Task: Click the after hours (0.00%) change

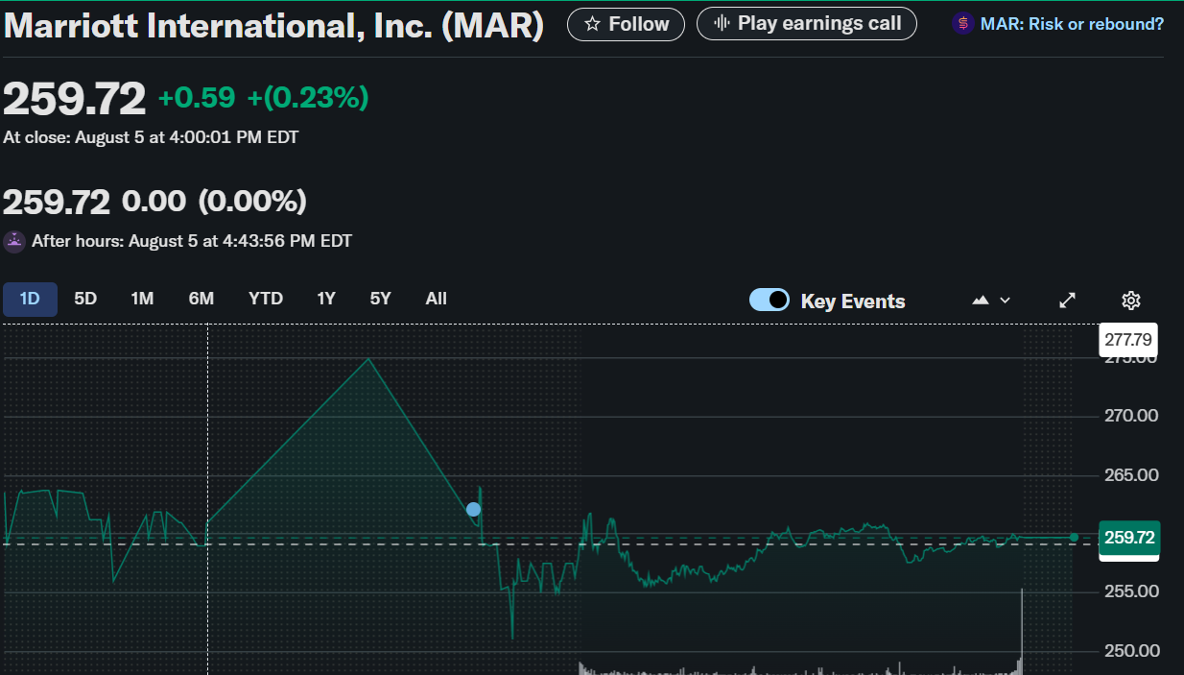Action: pyautogui.click(x=252, y=202)
